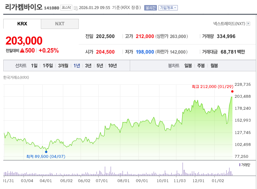Click the blue 최저 low-point marker dot
Image resolution: width=257 pixels, height=189 pixels.
46,152
